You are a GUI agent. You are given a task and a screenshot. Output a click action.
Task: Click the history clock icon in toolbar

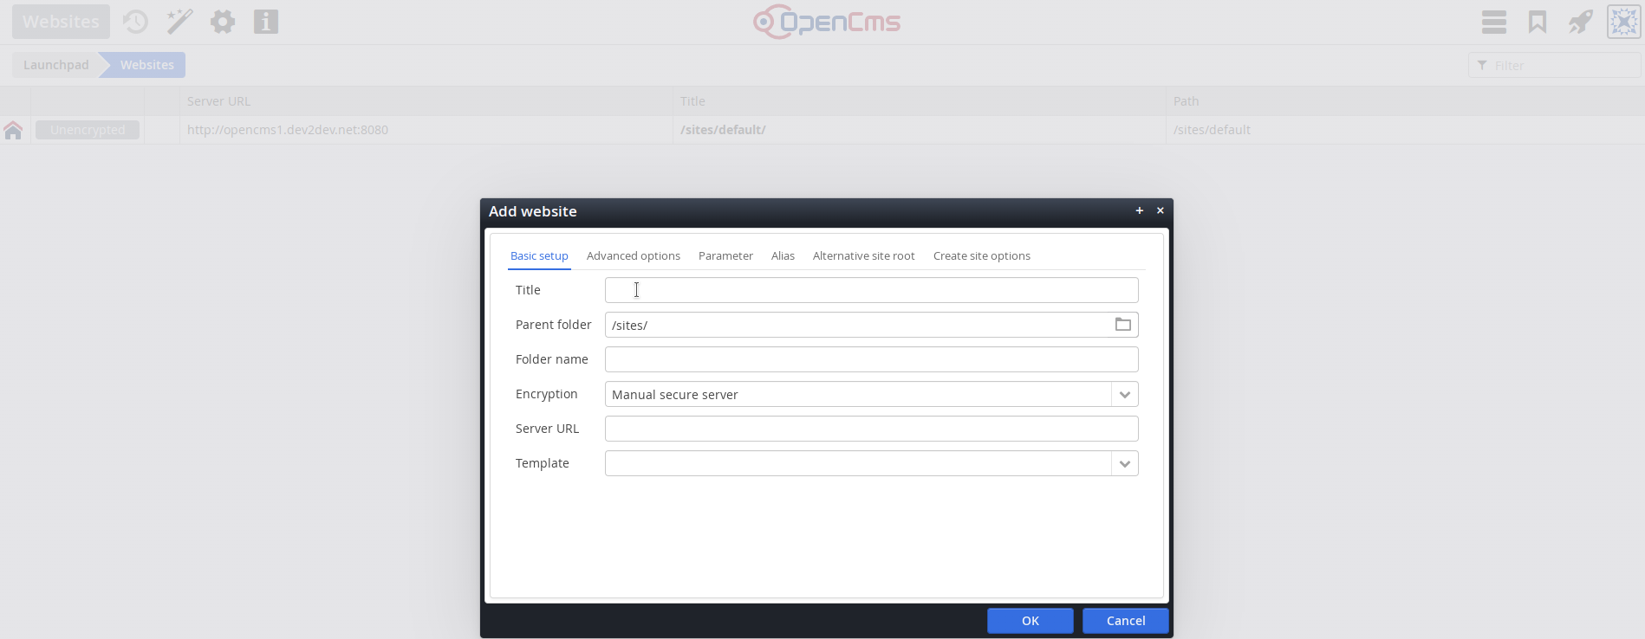[x=135, y=22]
